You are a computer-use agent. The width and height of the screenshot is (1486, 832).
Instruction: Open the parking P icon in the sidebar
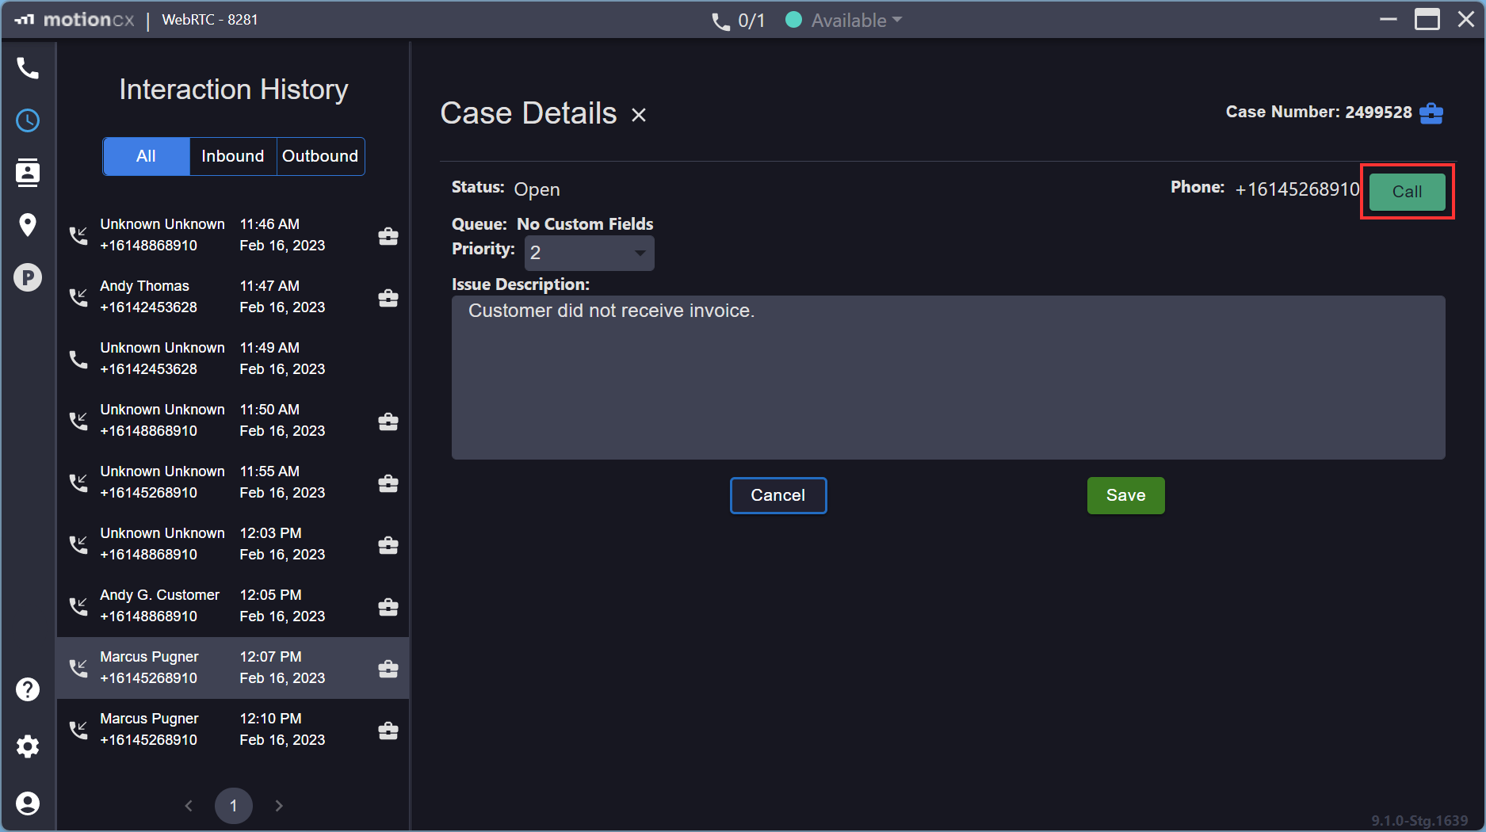pos(28,277)
